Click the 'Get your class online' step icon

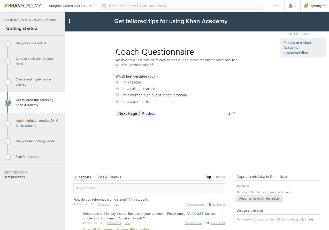pos(8,43)
